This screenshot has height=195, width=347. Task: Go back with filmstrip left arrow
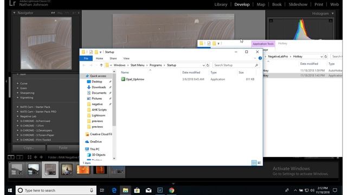(35, 157)
